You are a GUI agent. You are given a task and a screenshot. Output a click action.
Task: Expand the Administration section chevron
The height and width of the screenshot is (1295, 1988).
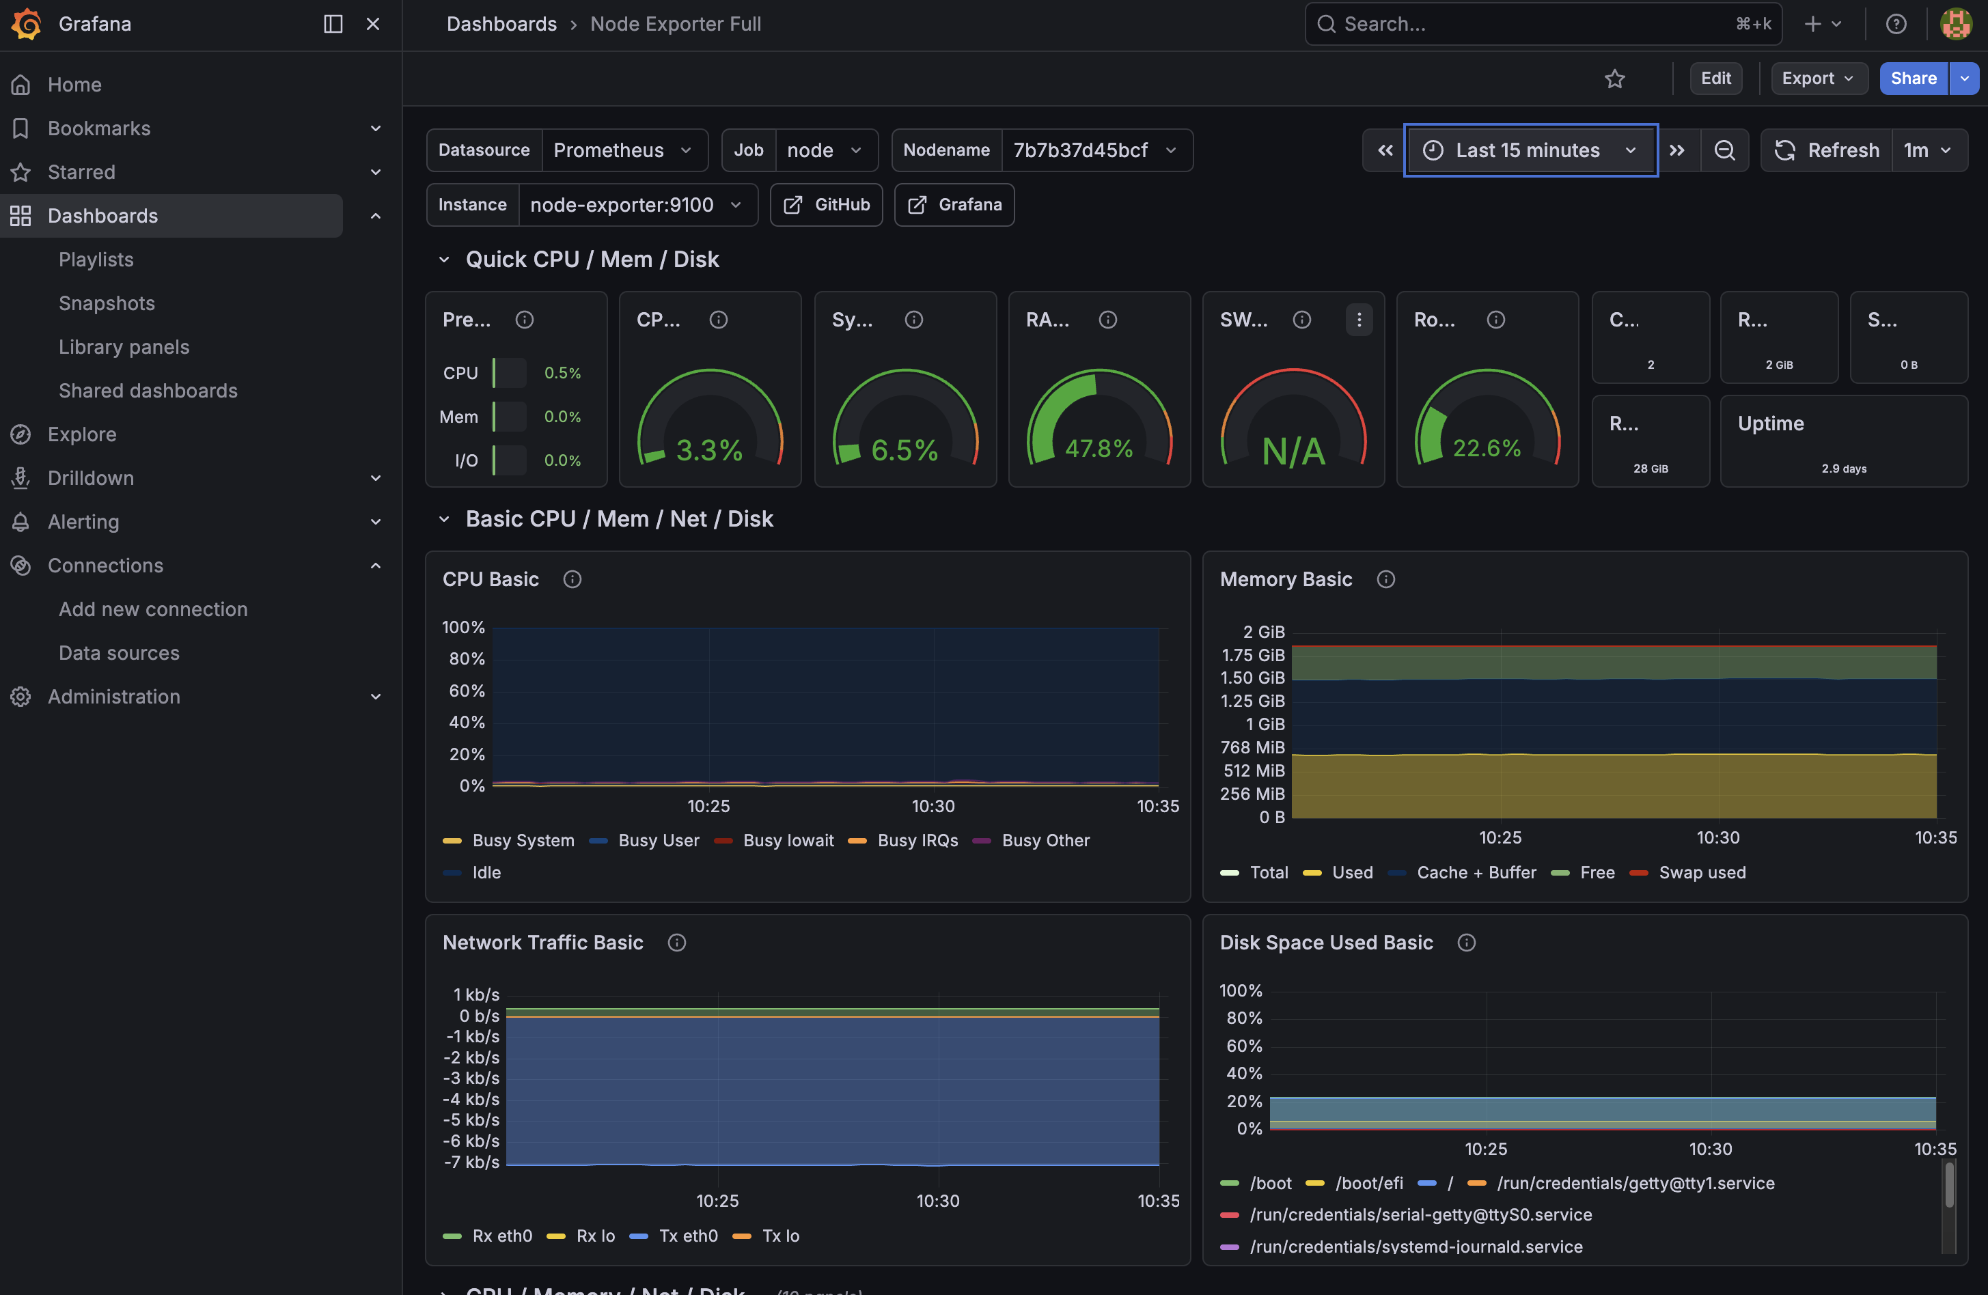pos(375,697)
